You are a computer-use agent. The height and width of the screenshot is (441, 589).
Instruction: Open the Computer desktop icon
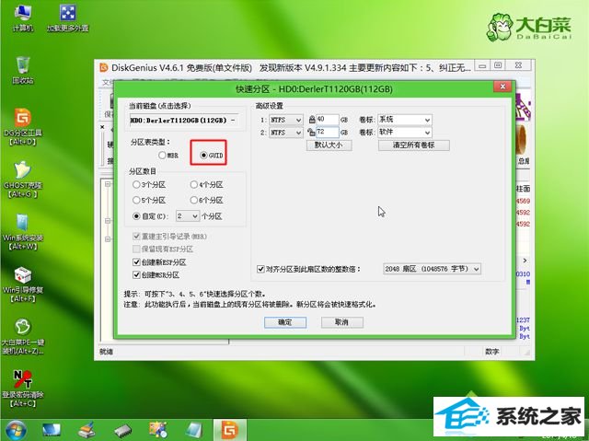tap(22, 18)
